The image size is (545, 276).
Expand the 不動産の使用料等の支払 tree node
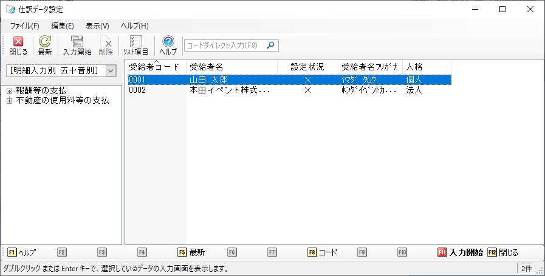click(10, 101)
